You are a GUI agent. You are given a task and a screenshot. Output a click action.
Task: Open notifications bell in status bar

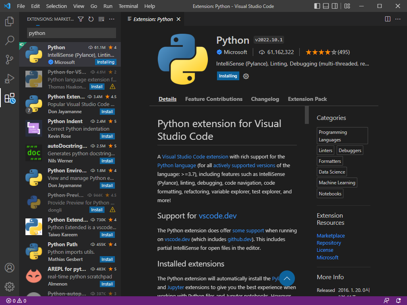point(398,301)
